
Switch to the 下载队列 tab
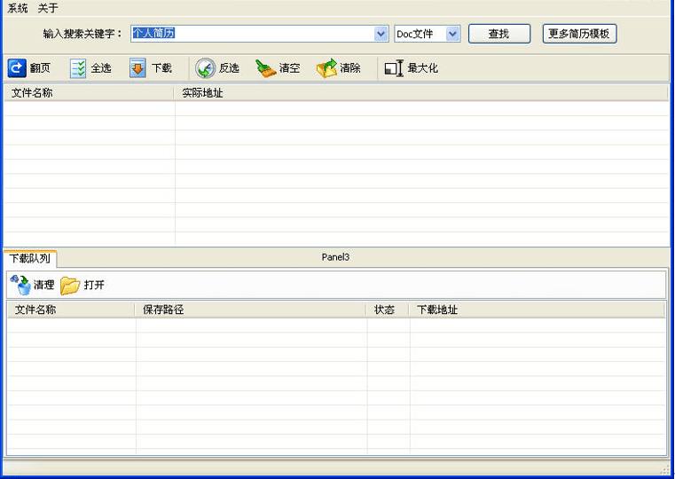click(x=30, y=259)
